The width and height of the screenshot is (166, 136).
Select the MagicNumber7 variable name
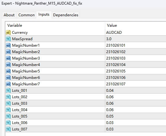pos(26,84)
